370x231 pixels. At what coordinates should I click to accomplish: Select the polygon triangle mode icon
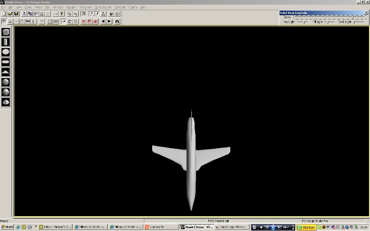(x=10, y=21)
